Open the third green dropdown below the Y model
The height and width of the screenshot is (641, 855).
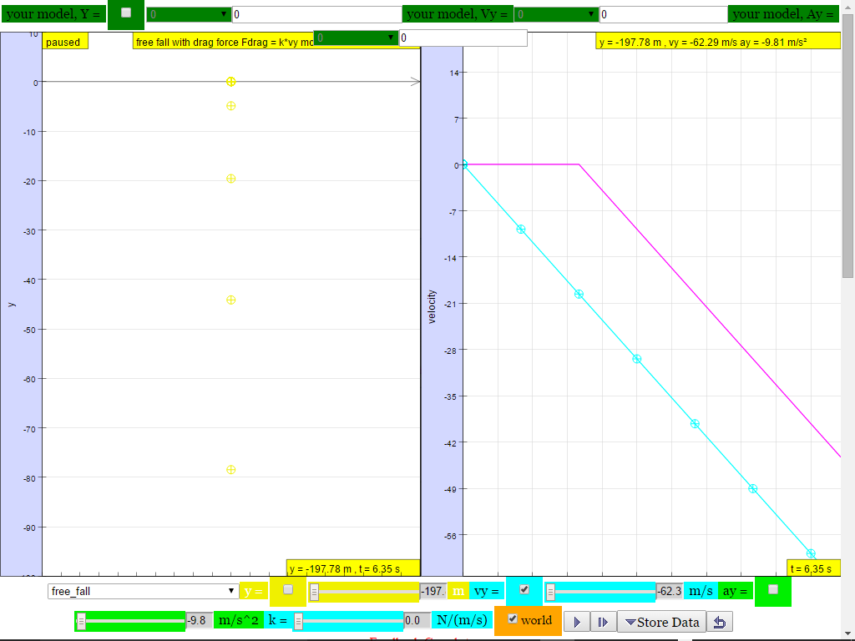point(356,38)
